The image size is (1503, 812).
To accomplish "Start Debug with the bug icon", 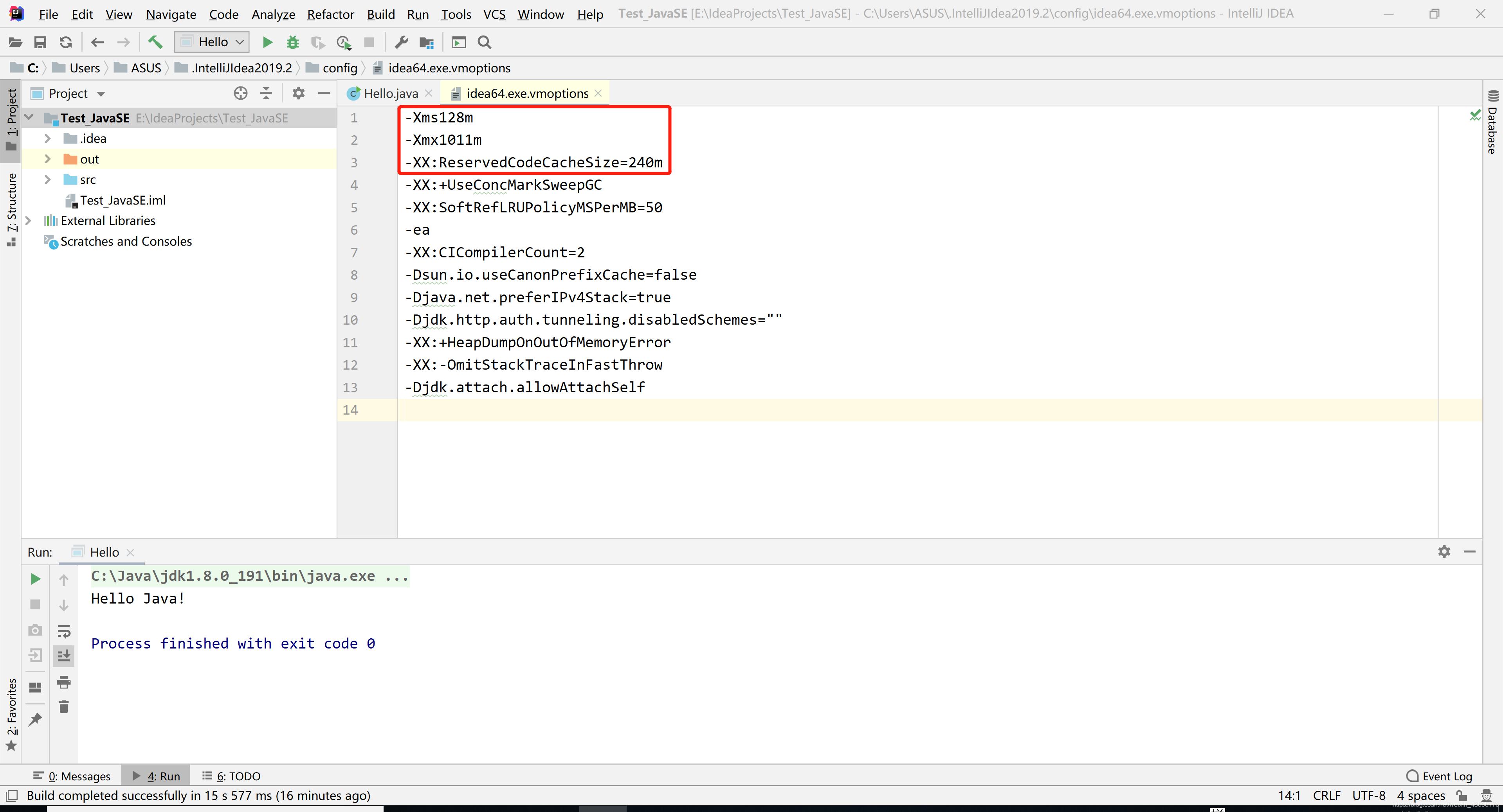I will click(x=292, y=42).
